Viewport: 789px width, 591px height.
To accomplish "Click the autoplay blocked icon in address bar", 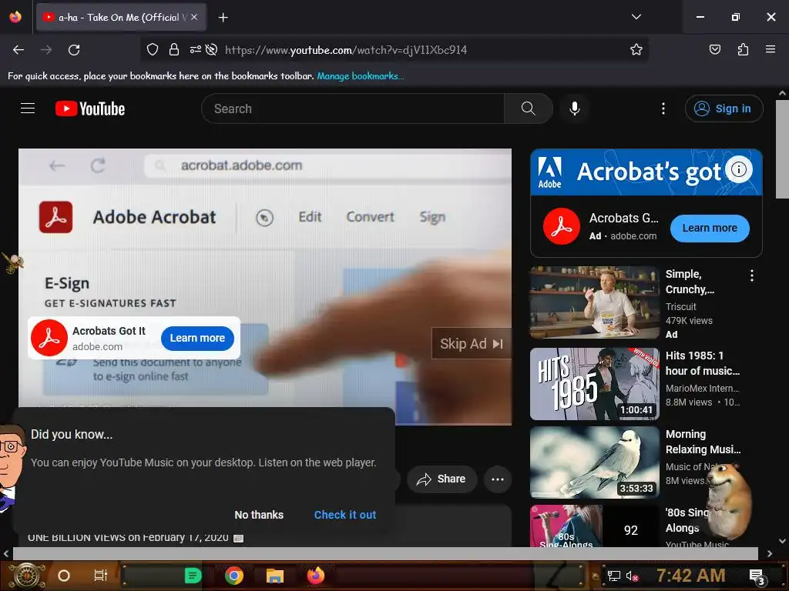I will point(212,50).
